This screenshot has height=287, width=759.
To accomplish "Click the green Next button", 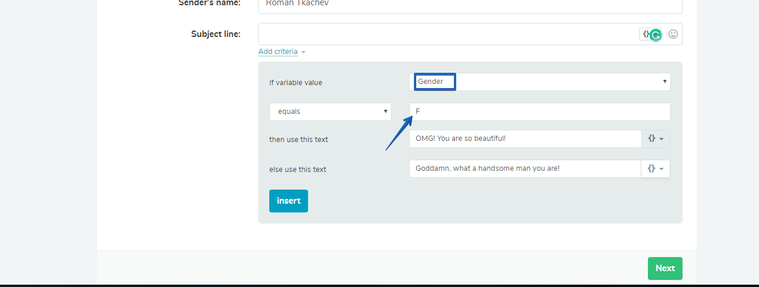I will (x=665, y=268).
